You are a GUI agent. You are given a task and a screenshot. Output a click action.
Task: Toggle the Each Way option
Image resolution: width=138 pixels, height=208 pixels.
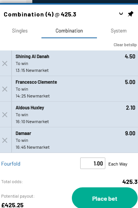click(x=118, y=164)
